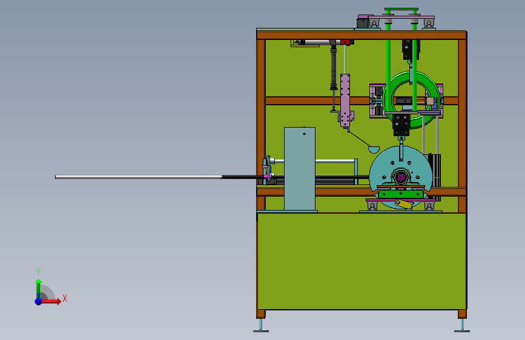Click the blue Z axis ball of the triad
The image size is (525, 340).
pyautogui.click(x=39, y=301)
